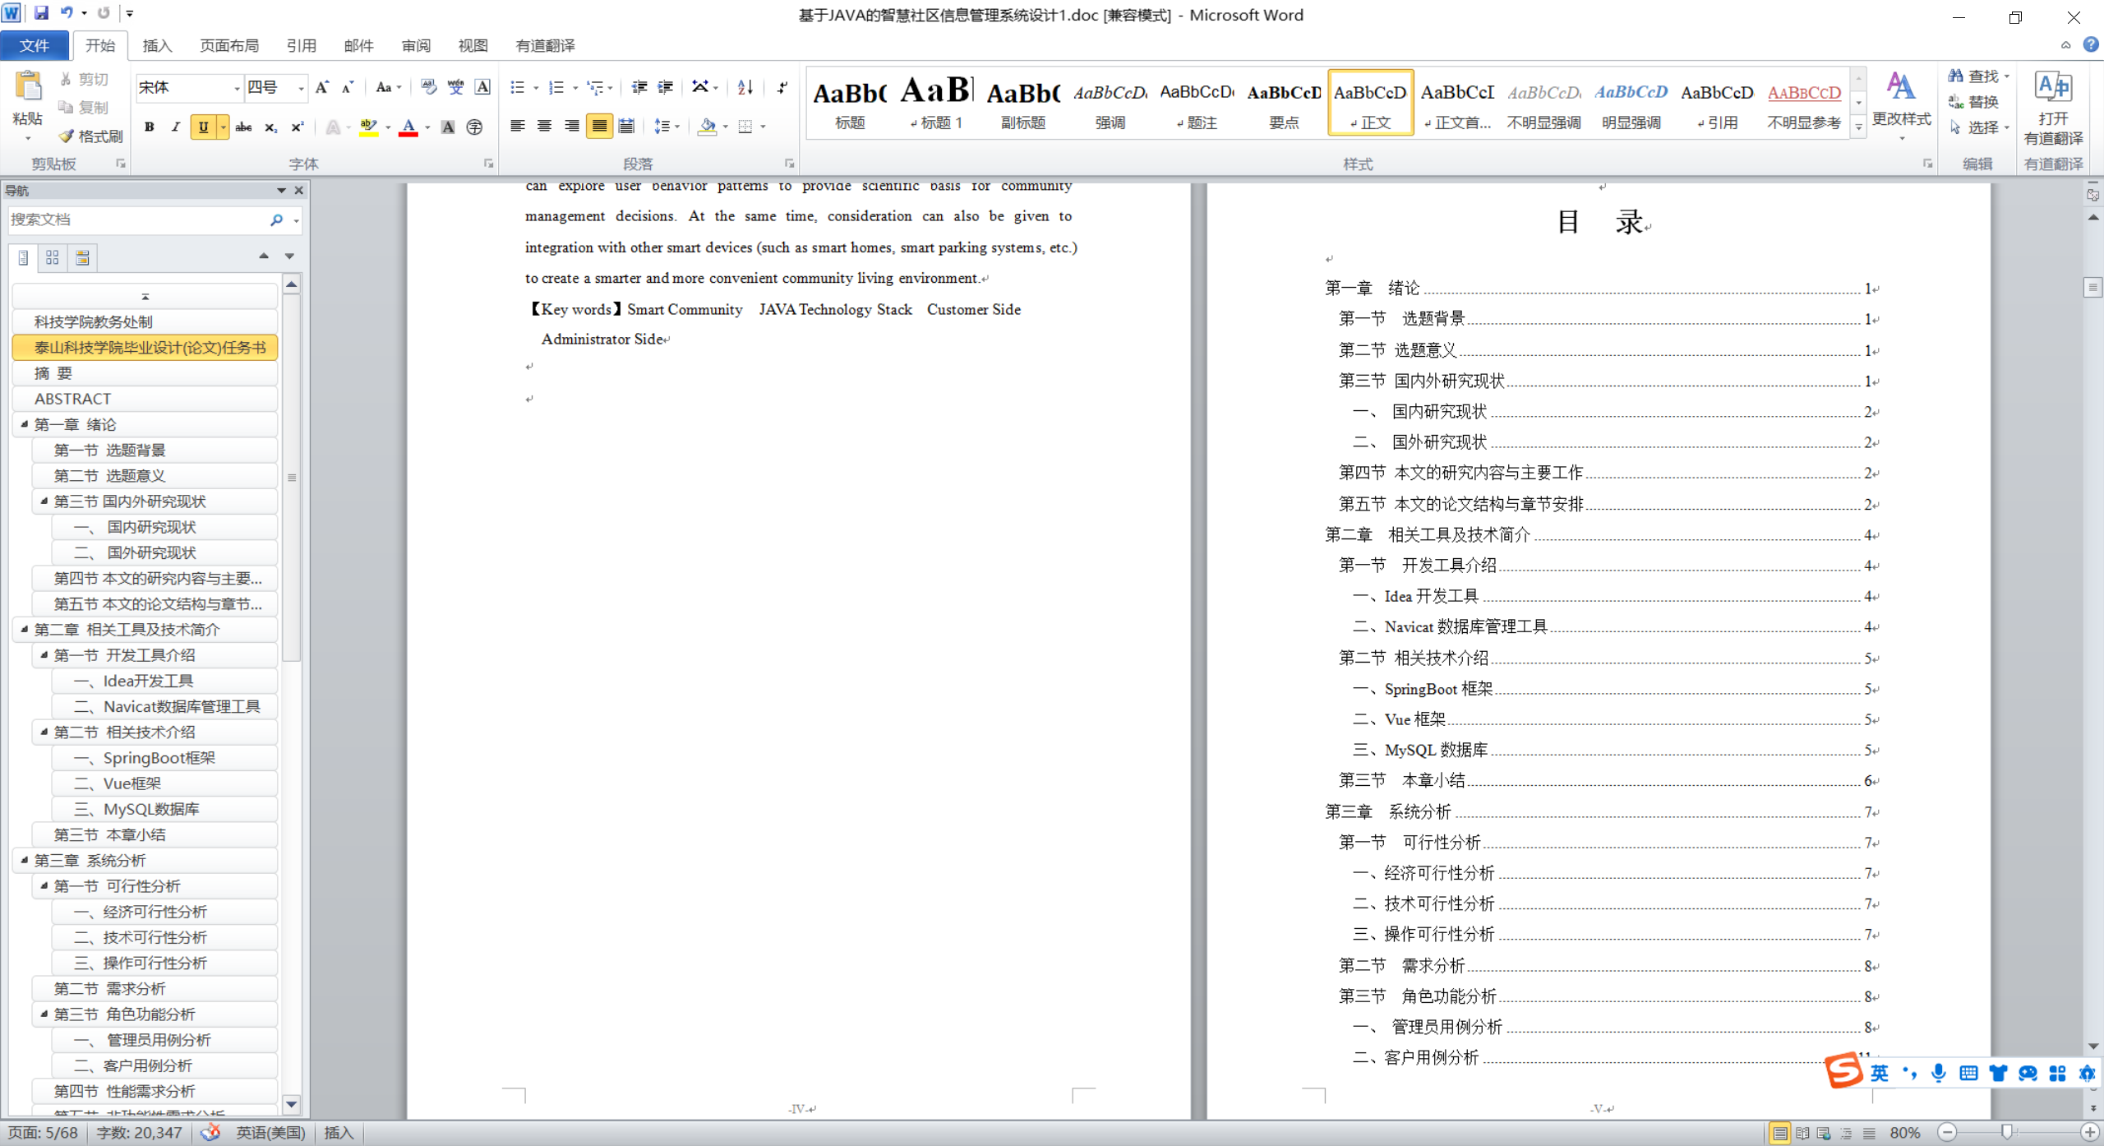Click the Undo icon in quick access toolbar
This screenshot has height=1146, width=2104.
coord(67,13)
